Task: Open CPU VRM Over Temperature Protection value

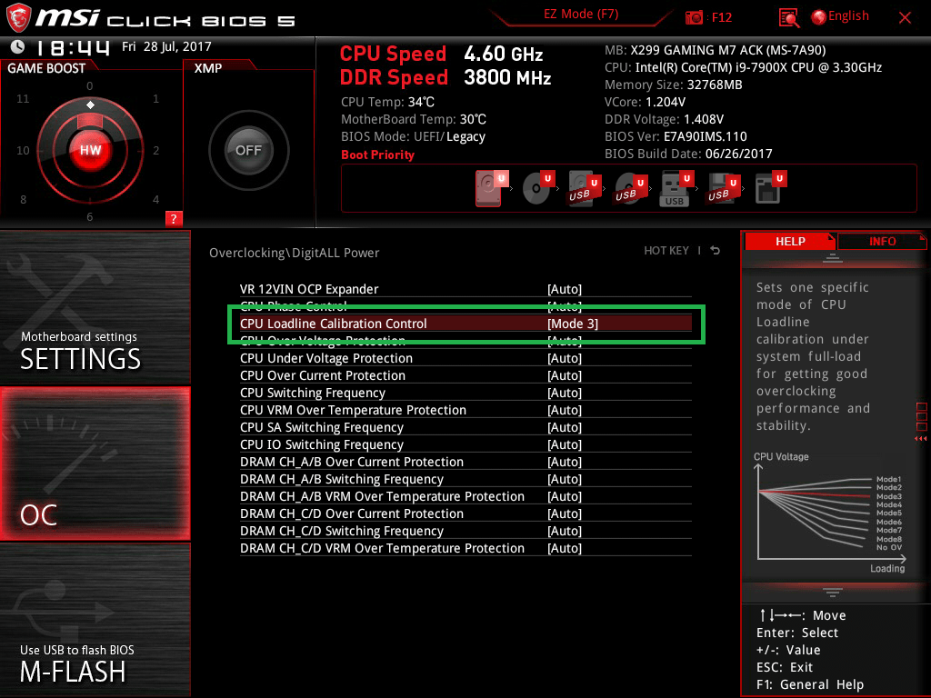Action: tap(565, 410)
